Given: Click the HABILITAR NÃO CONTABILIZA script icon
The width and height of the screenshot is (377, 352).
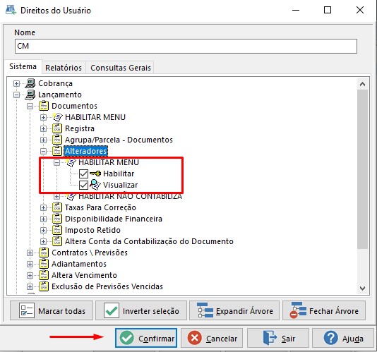Looking at the screenshot, I should point(71,196).
